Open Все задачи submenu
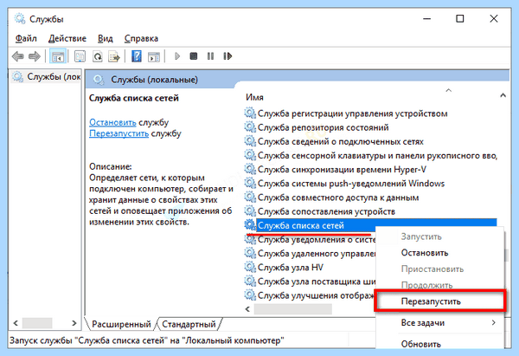The image size is (519, 356). pos(439,323)
